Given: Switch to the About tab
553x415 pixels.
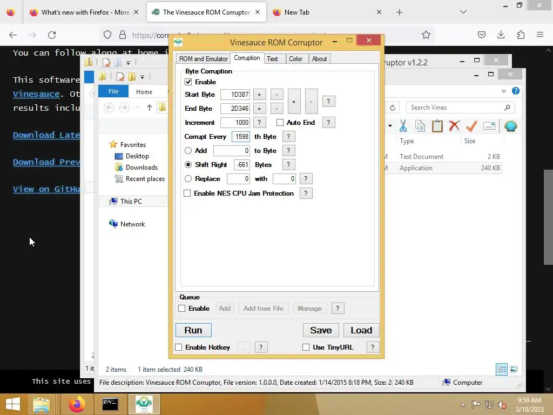Looking at the screenshot, I should point(319,59).
